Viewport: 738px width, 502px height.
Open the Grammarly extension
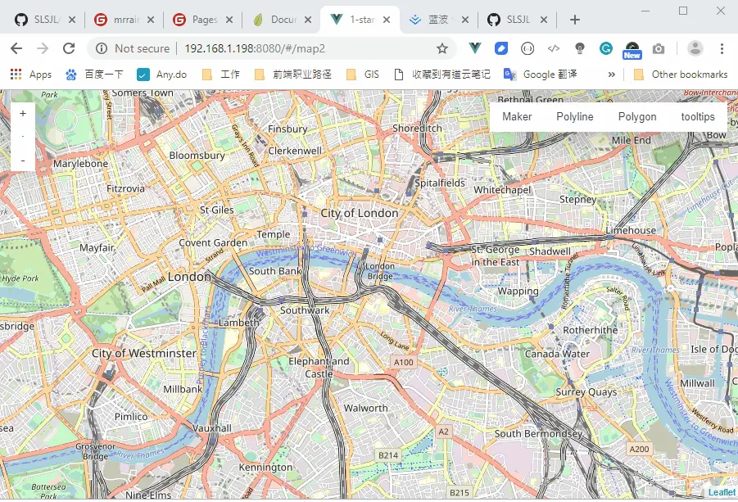point(606,48)
